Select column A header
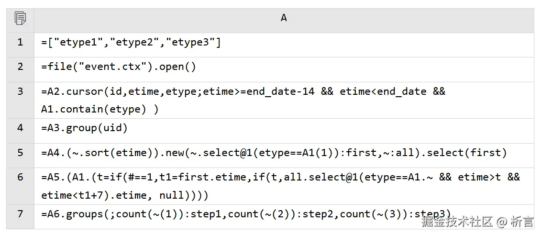The width and height of the screenshot is (542, 236). click(284, 18)
